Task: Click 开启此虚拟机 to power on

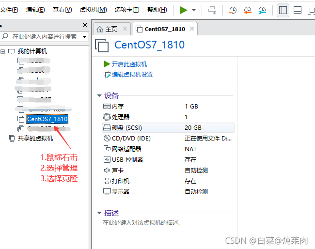Action: (x=129, y=64)
